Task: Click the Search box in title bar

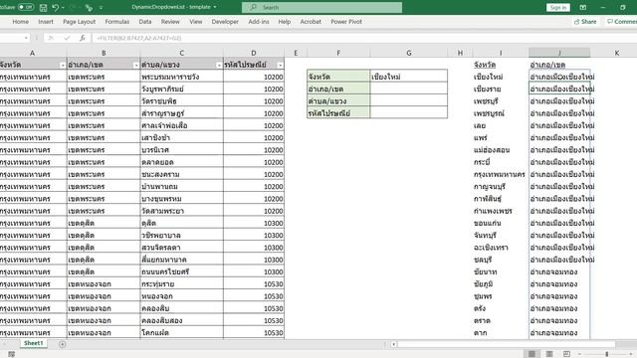Action: point(321,7)
